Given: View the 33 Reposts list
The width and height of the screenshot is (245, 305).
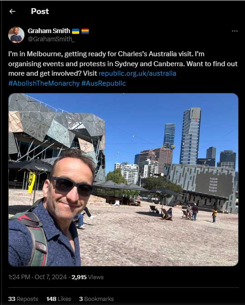Looking at the screenshot, I should pos(23,299).
